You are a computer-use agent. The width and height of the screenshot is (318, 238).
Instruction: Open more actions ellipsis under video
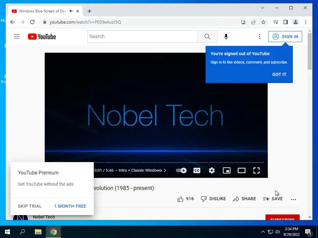[293, 199]
